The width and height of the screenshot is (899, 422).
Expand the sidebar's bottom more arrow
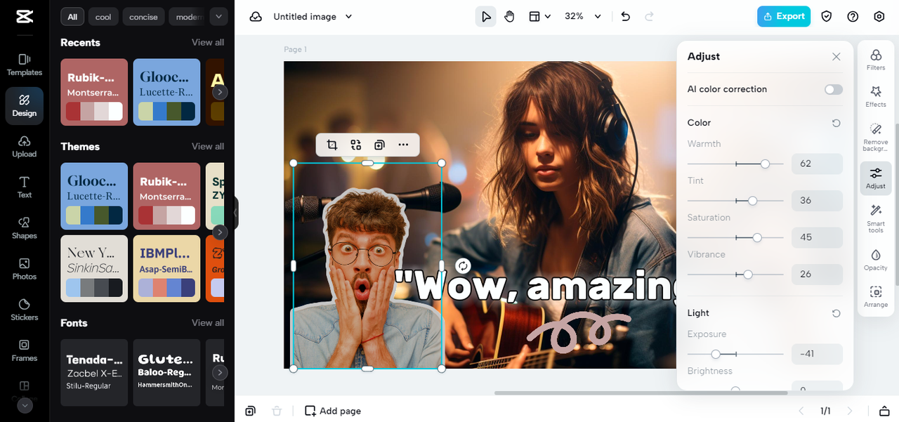(25, 405)
